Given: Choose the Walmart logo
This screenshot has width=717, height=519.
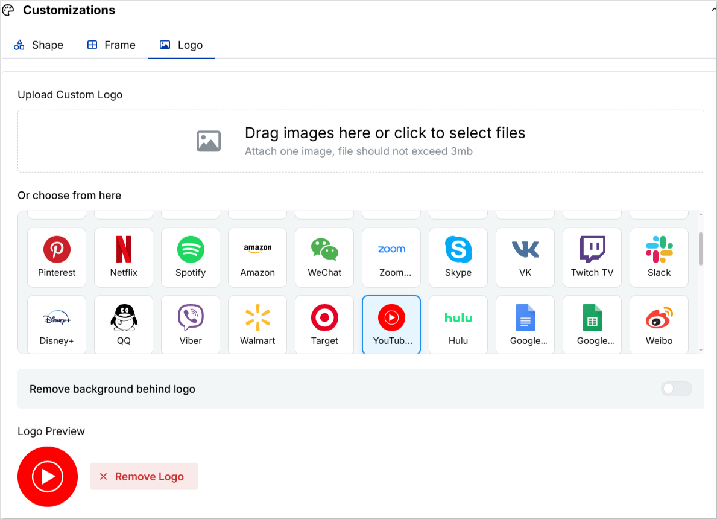Looking at the screenshot, I should pos(257,325).
